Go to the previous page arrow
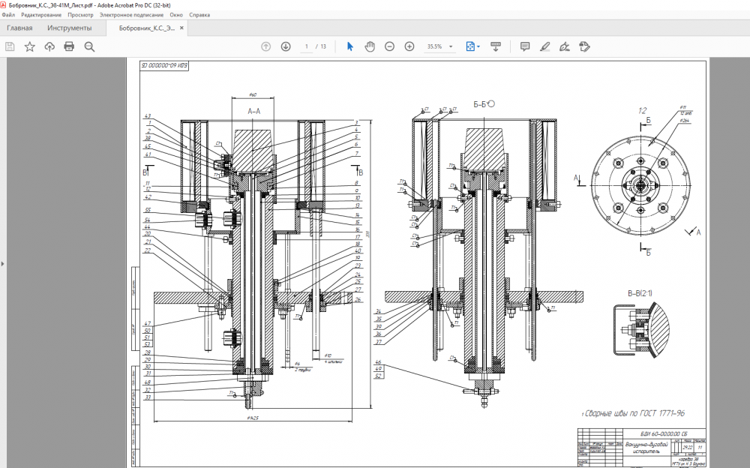The width and height of the screenshot is (750, 468). pyautogui.click(x=265, y=46)
